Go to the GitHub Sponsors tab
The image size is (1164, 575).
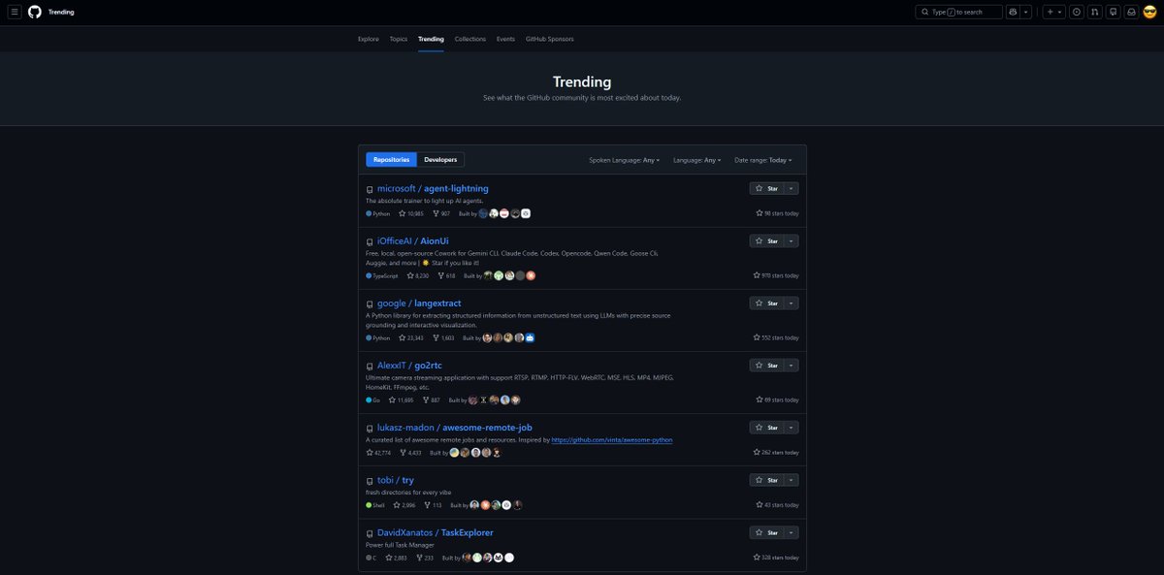549,39
